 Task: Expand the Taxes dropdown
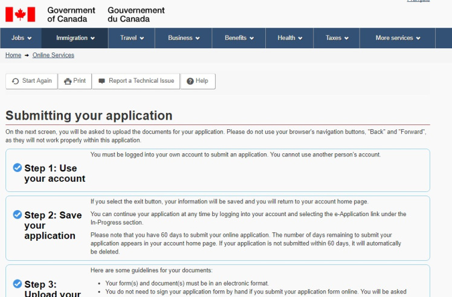pyautogui.click(x=337, y=38)
